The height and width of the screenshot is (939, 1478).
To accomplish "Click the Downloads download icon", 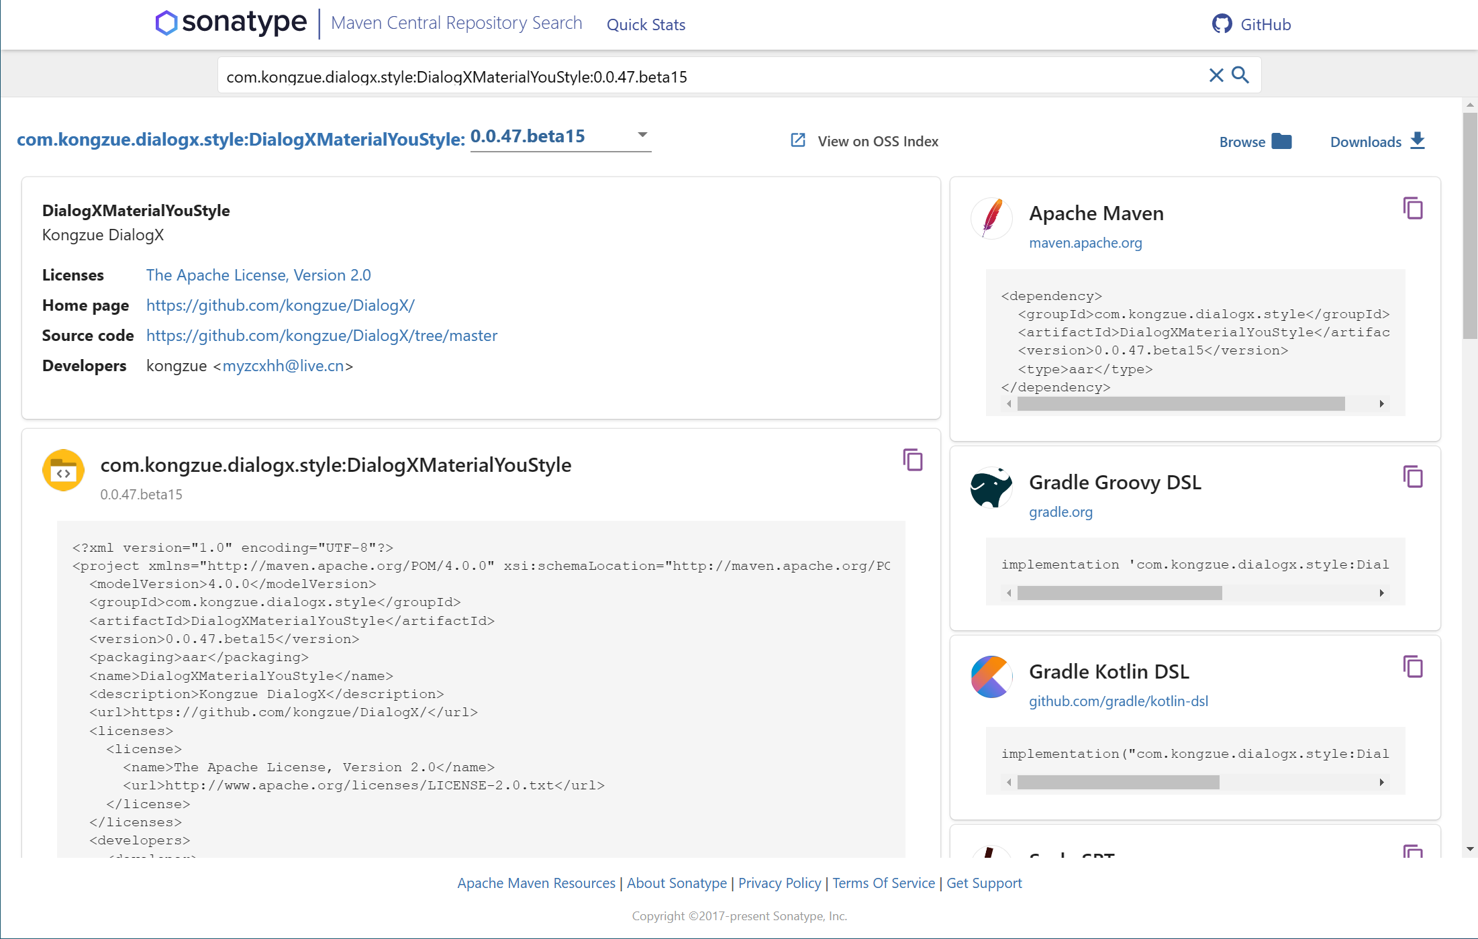I will pos(1418,141).
